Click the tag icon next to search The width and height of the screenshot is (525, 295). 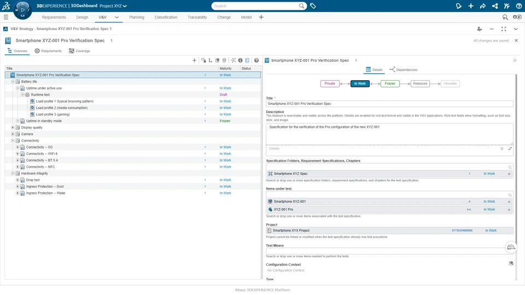point(313,5)
